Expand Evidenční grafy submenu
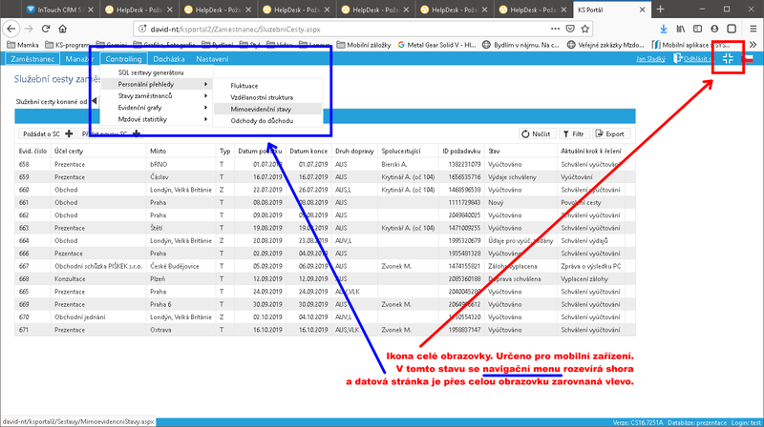This screenshot has width=764, height=427. point(157,108)
